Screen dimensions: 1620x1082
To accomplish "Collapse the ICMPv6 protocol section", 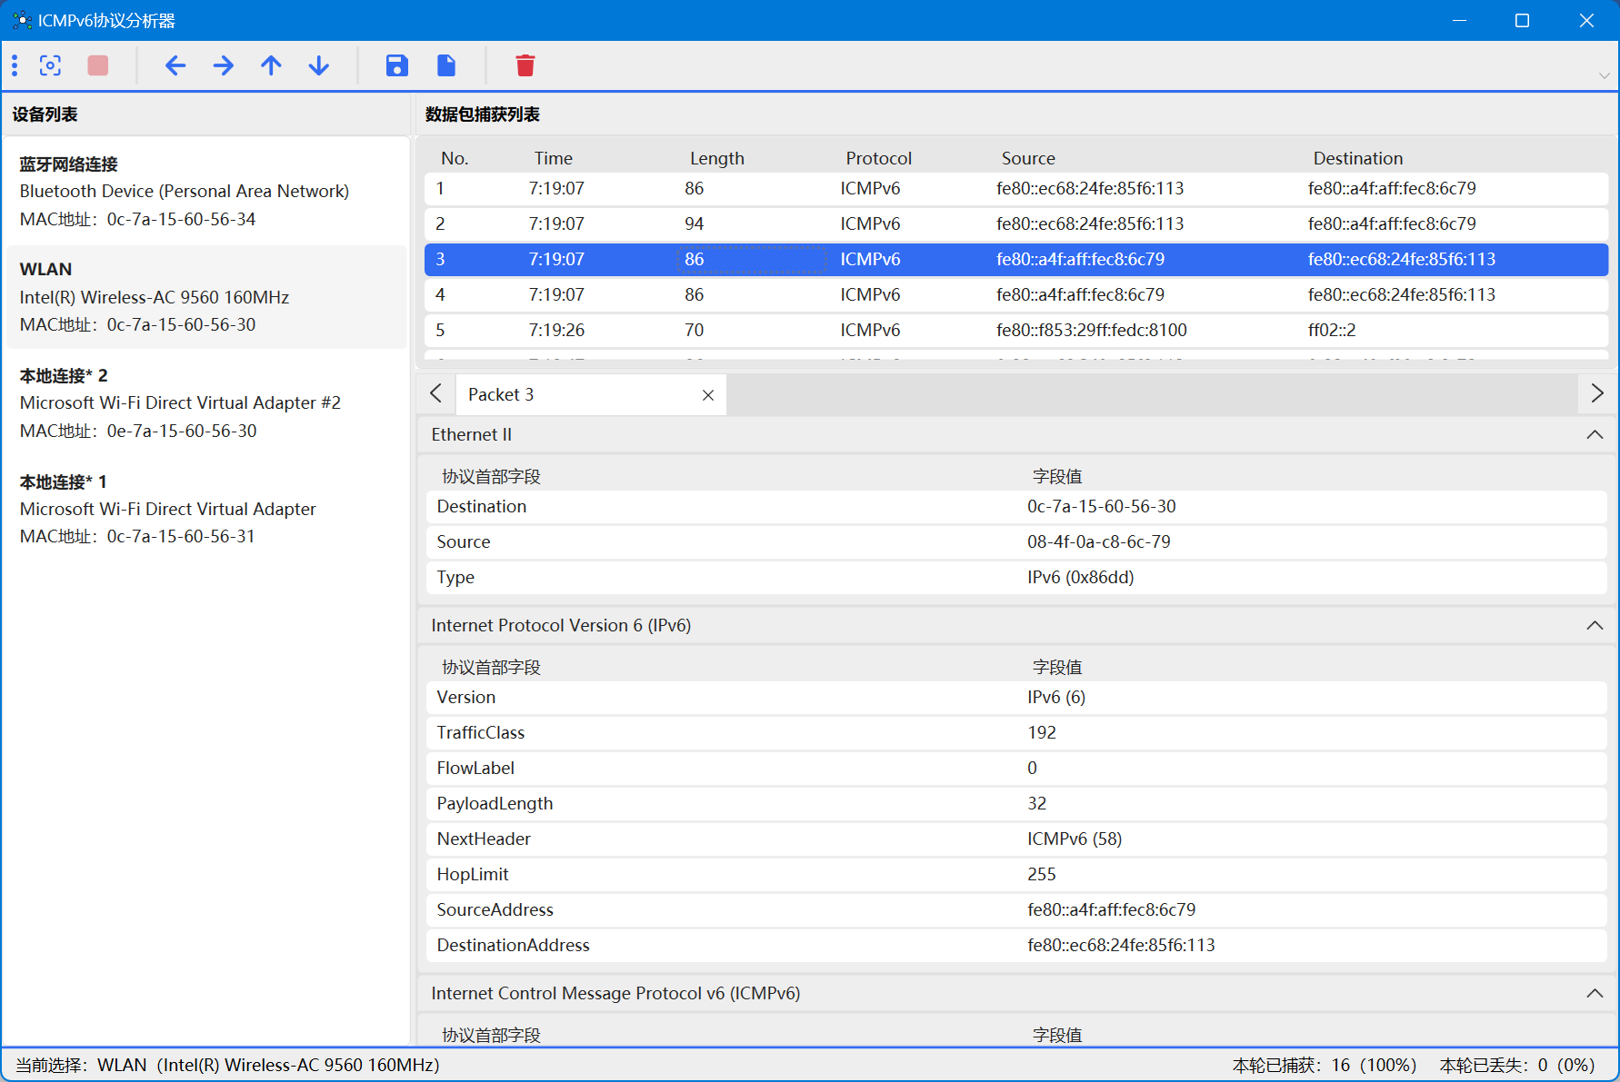I will [1595, 994].
